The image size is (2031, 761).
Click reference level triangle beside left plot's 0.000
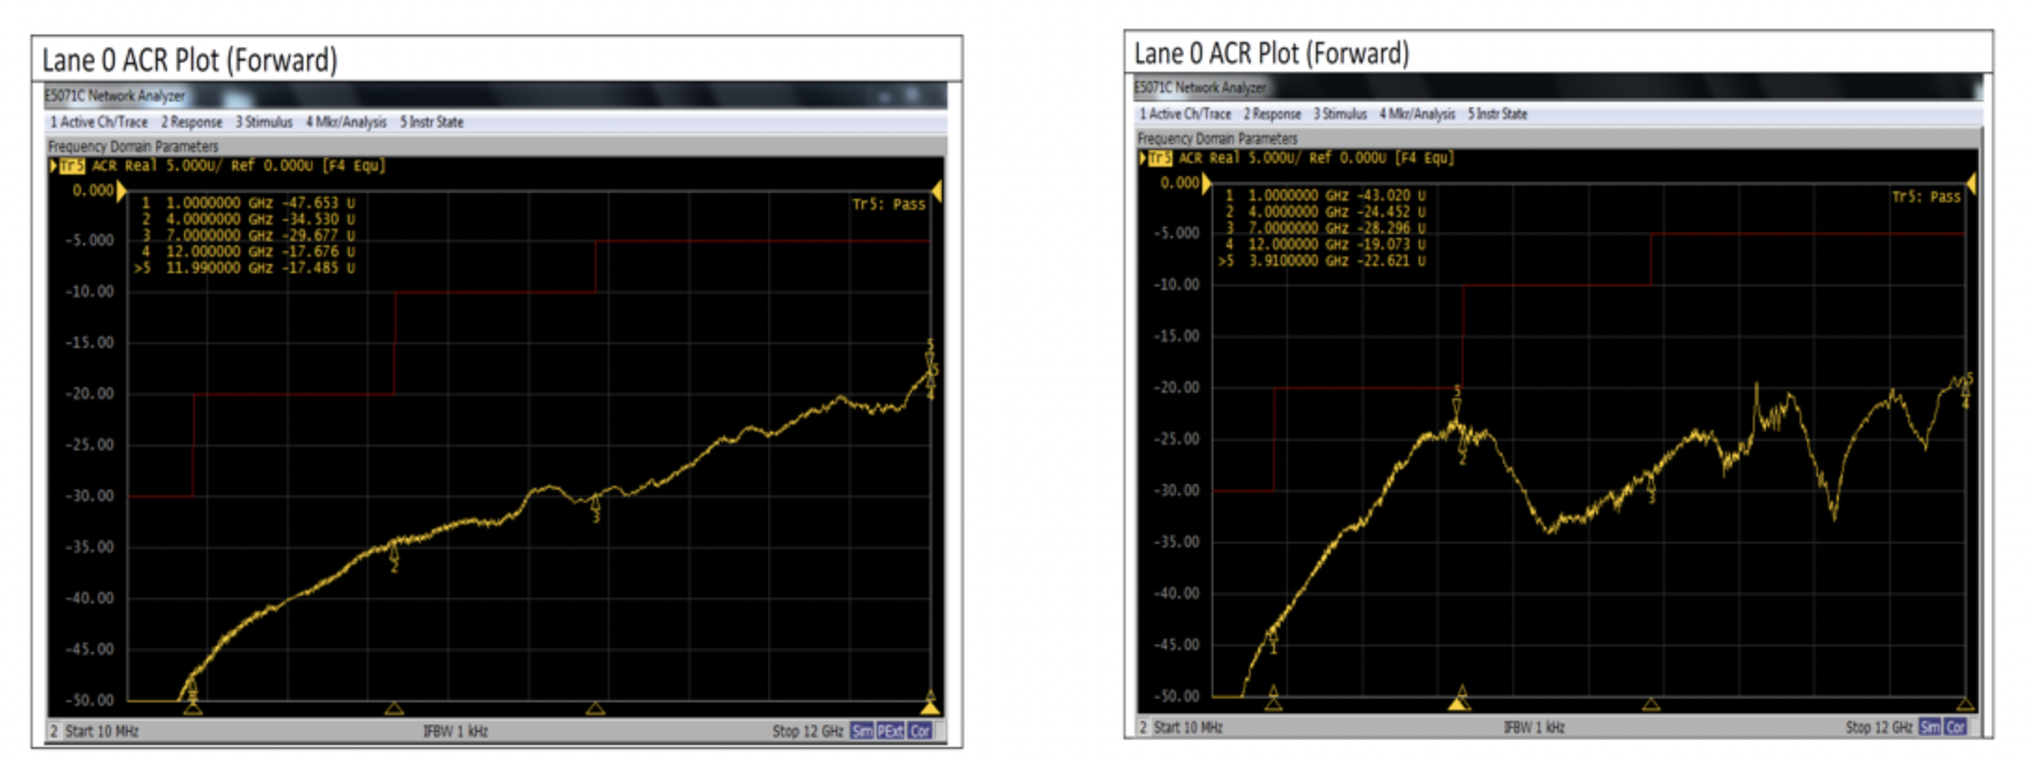(x=121, y=191)
